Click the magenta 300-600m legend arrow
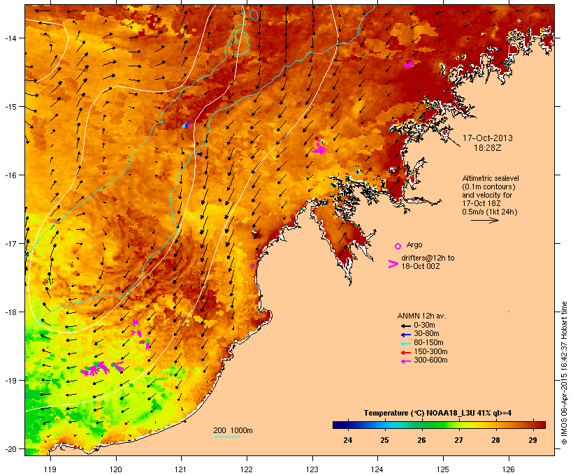This screenshot has height=475, width=573. click(405, 361)
